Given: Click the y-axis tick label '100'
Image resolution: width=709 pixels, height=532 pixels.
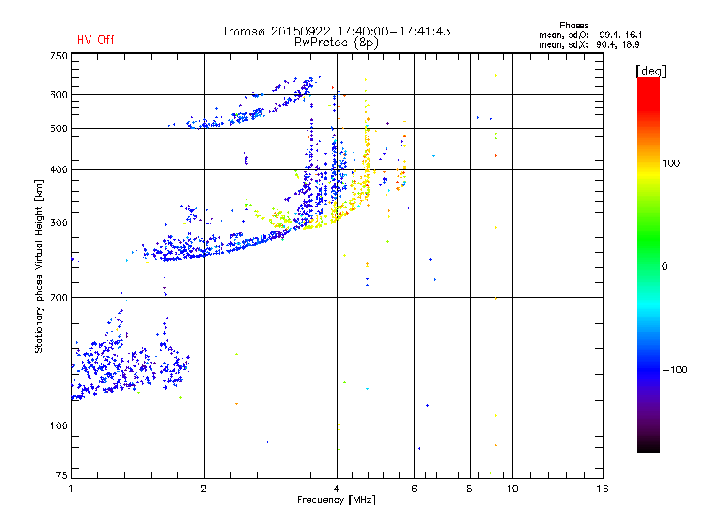Looking at the screenshot, I should pos(58,426).
